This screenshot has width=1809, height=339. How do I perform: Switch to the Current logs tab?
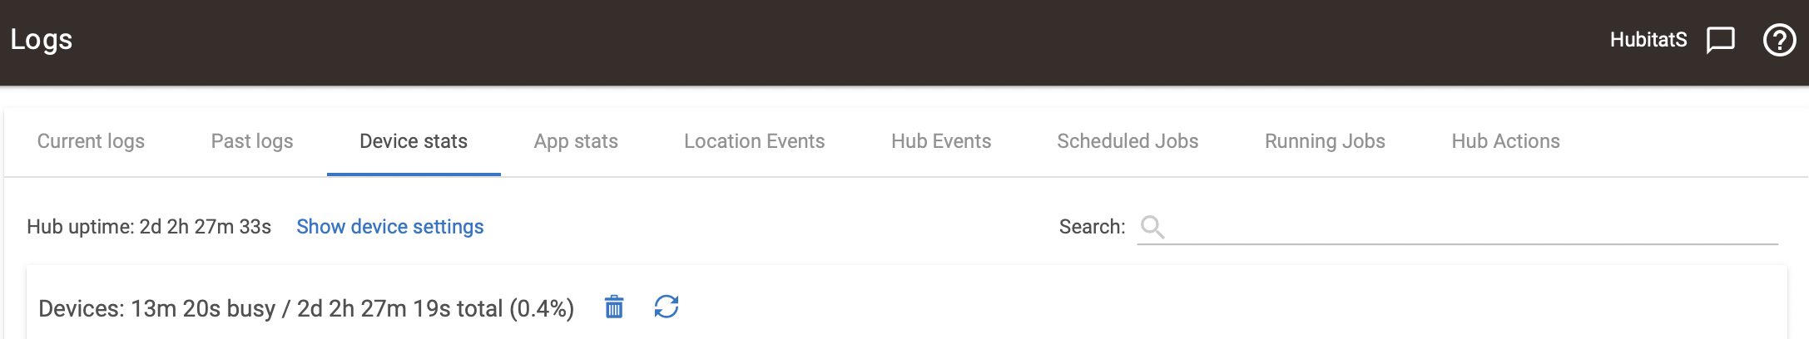[x=91, y=141]
